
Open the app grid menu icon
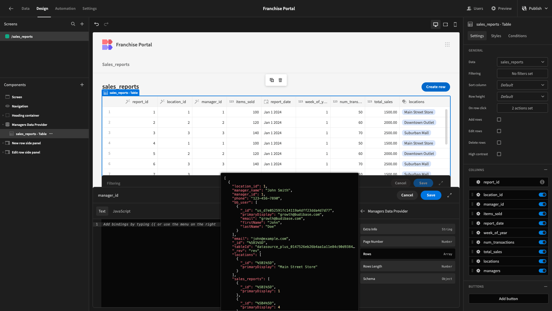[x=447, y=44]
